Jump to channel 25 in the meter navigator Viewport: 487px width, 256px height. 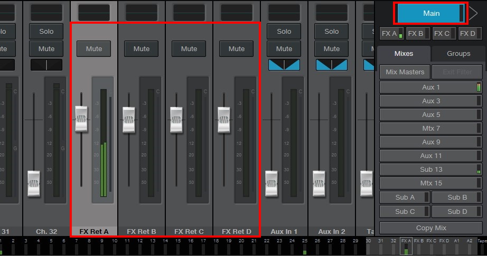(x=305, y=246)
